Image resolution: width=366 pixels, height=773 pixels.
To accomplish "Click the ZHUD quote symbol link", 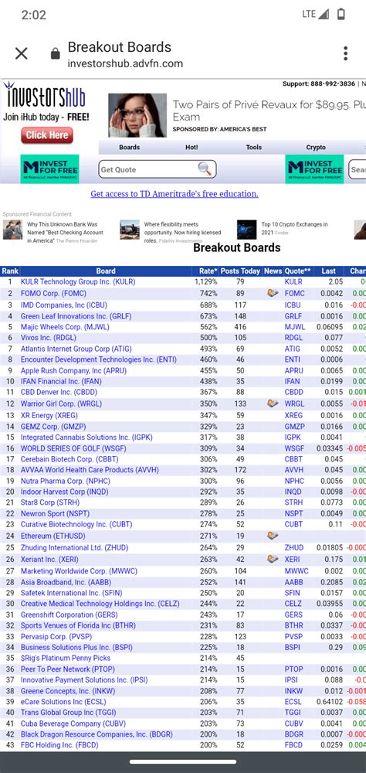I will [294, 548].
